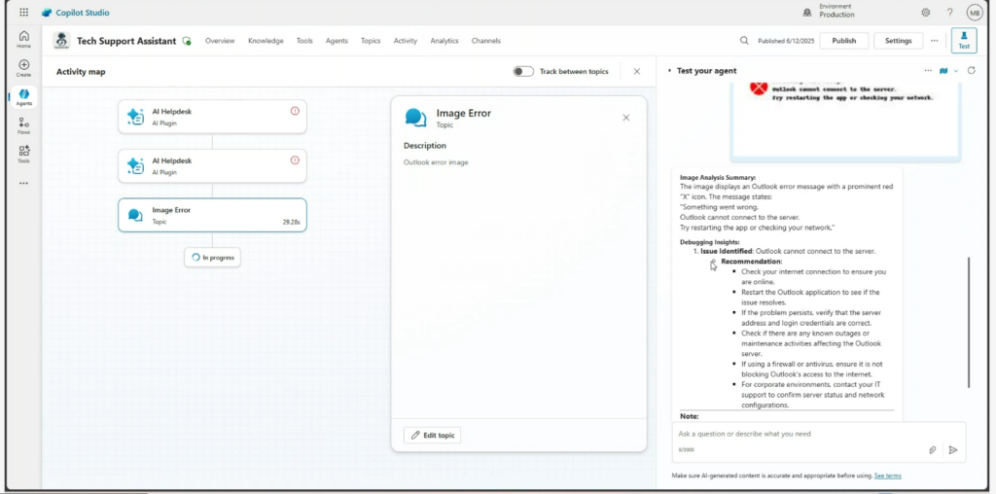Click the 'Note:' heading in chat
Screen dimensions: 996x494
[690, 416]
